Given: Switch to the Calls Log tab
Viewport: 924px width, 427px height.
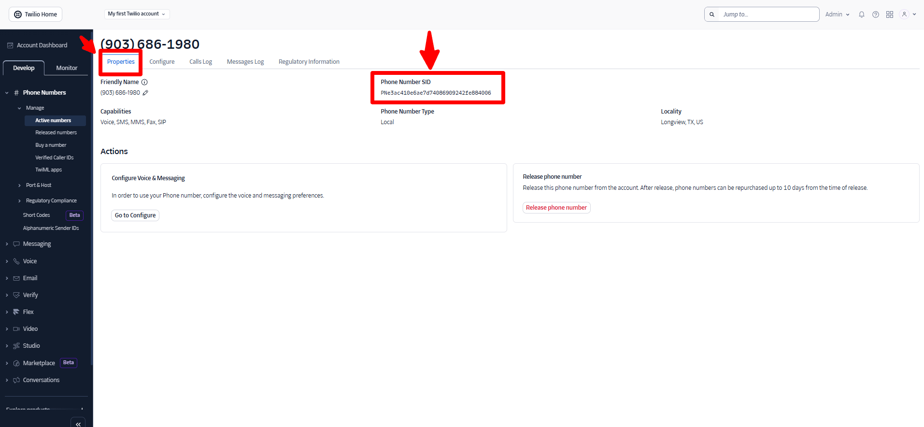Looking at the screenshot, I should pos(200,62).
